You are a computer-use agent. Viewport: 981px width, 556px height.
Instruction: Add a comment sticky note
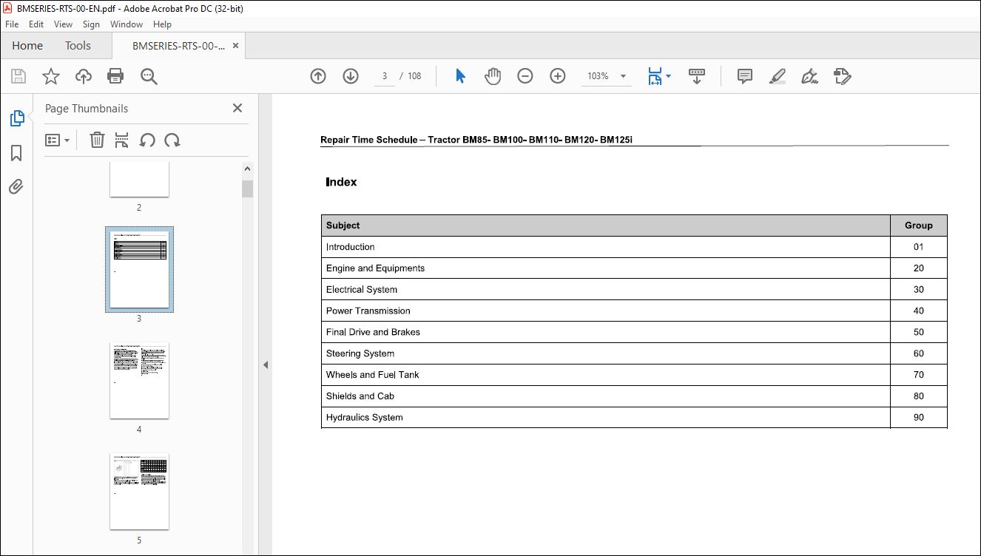745,76
